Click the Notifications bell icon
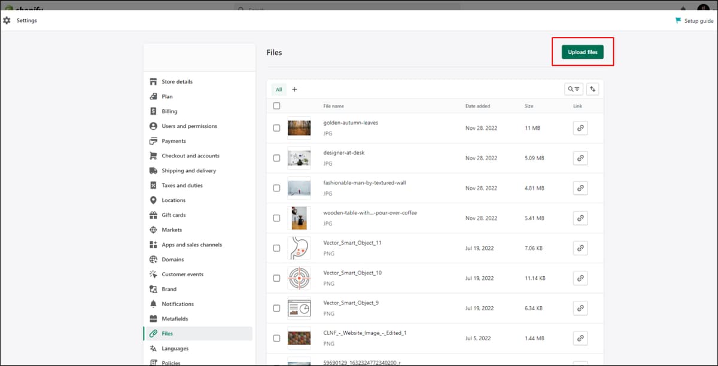This screenshot has height=366, width=718. [x=153, y=304]
